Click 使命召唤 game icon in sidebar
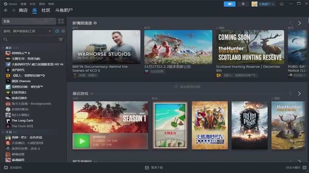Viewport: 309px width, 173px height. (x=8, y=98)
